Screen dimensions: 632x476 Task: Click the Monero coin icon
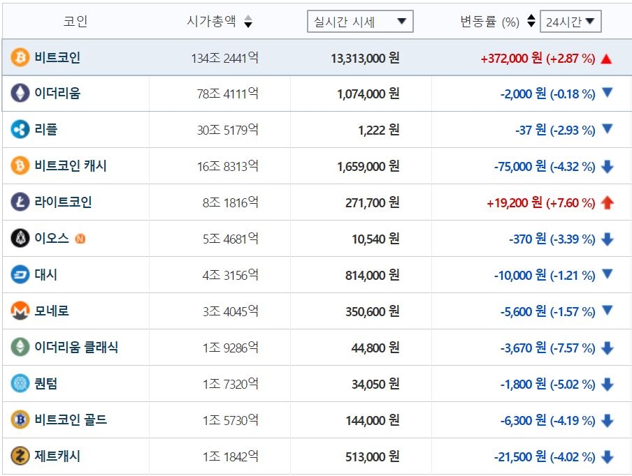click(x=20, y=311)
